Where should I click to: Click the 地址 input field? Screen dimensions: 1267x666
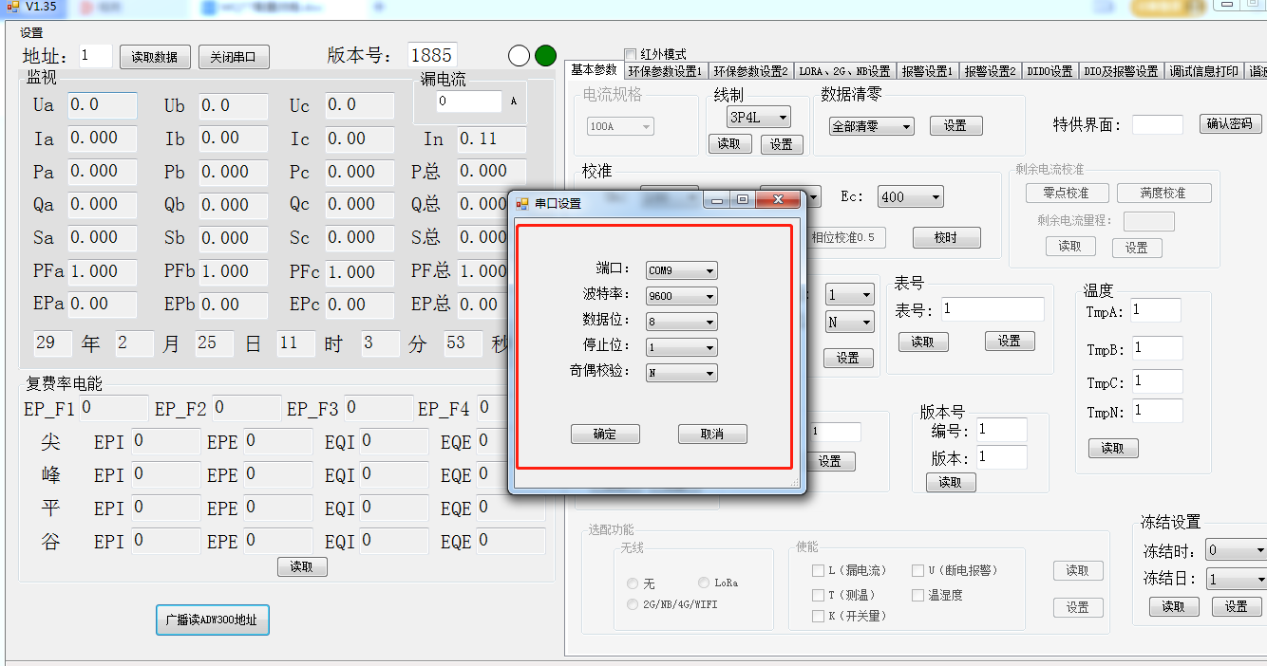tap(95, 56)
